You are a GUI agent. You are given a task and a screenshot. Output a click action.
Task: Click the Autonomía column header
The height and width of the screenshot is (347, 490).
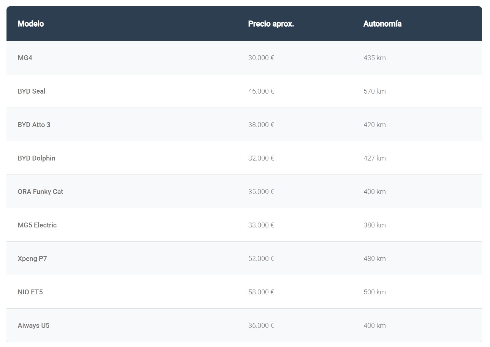coord(382,24)
